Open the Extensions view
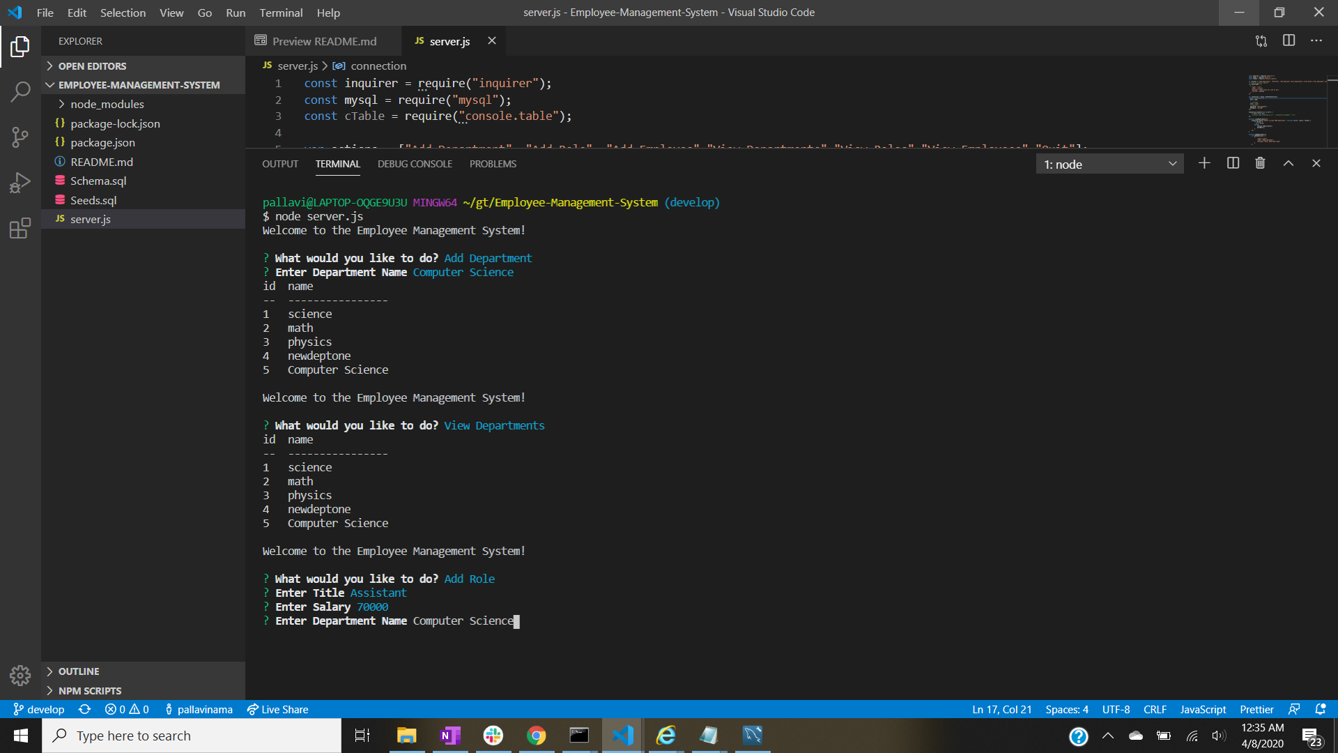This screenshot has width=1338, height=753. 20,228
